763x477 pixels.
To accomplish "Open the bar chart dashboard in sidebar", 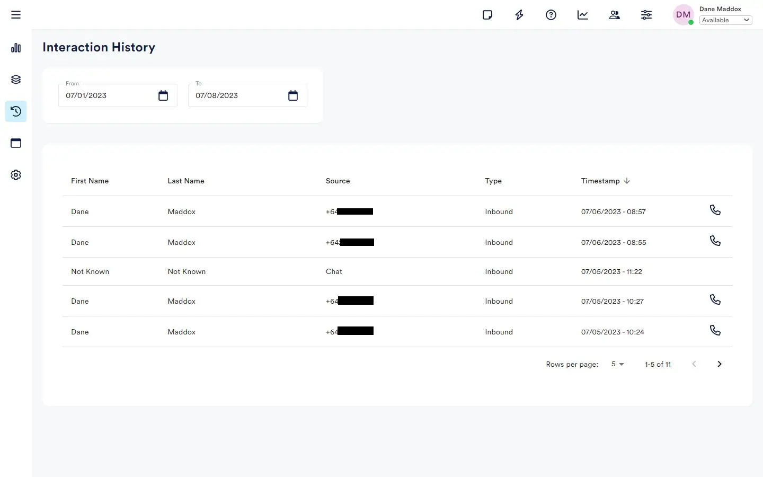I will pos(16,48).
